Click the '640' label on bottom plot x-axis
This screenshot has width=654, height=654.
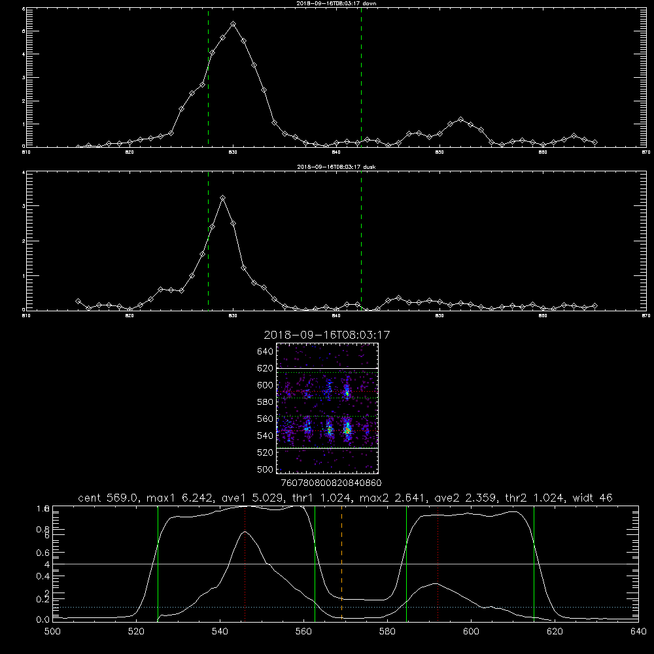[638, 632]
